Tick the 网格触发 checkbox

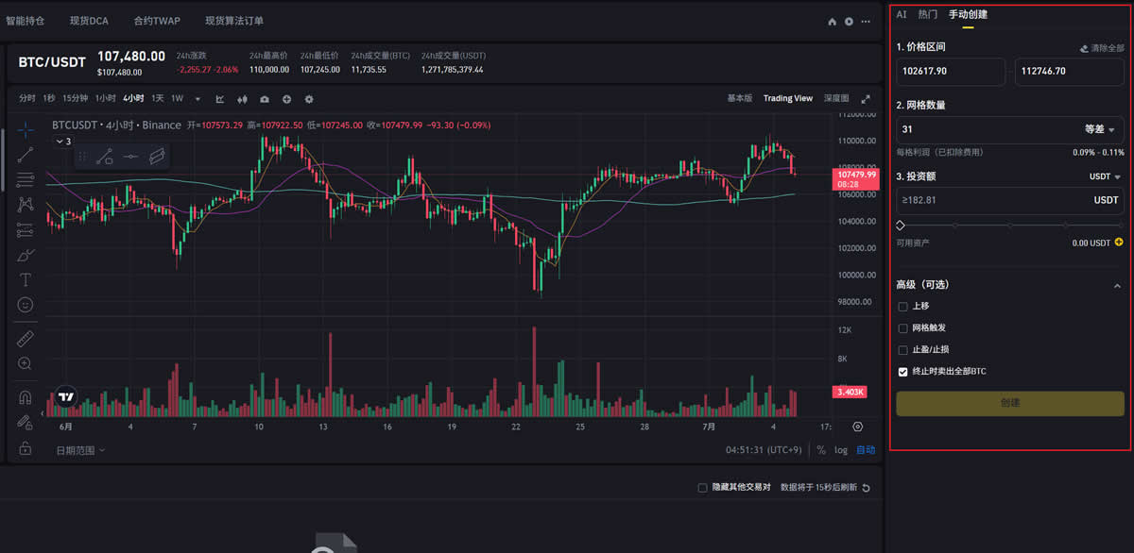coord(902,328)
